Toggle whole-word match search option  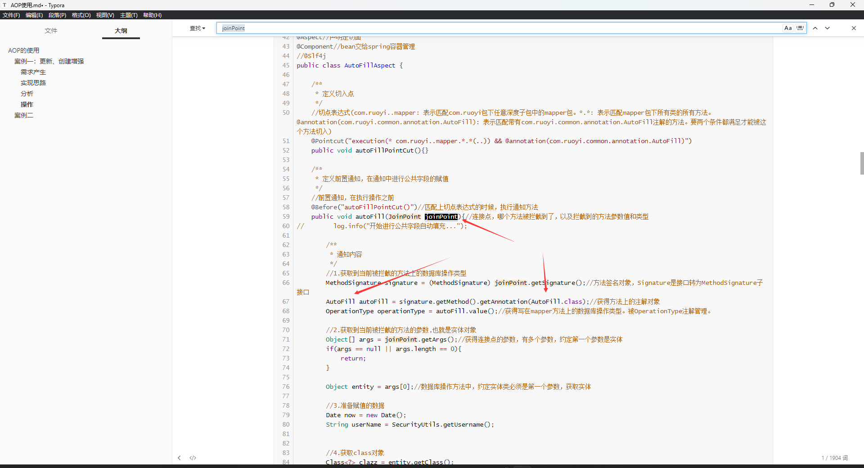[x=800, y=28]
